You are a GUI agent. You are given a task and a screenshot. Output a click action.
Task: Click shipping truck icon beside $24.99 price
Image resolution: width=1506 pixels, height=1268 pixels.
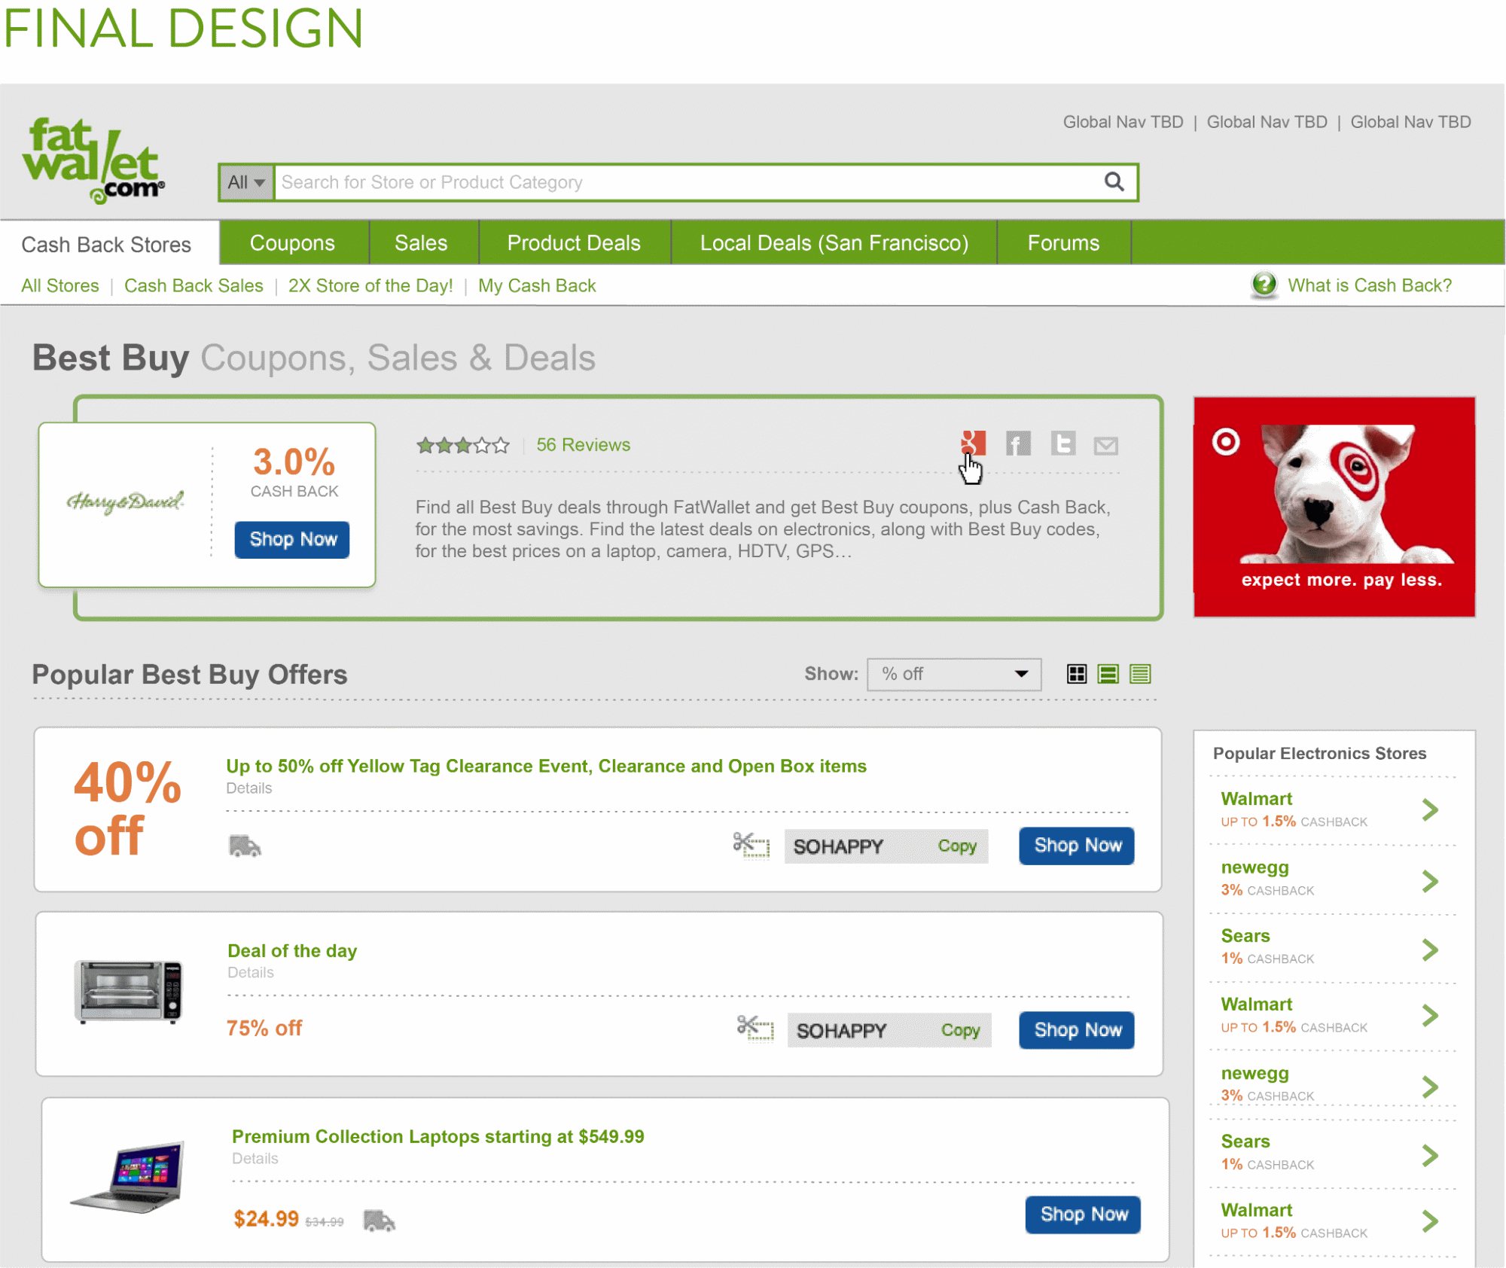click(379, 1220)
